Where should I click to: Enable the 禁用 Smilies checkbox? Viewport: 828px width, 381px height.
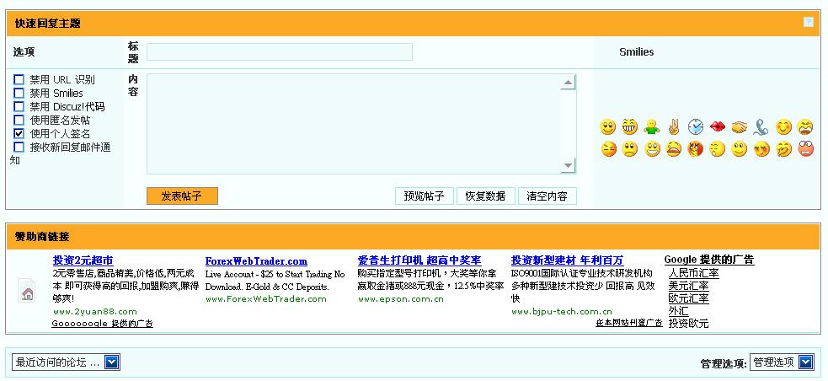pos(19,93)
